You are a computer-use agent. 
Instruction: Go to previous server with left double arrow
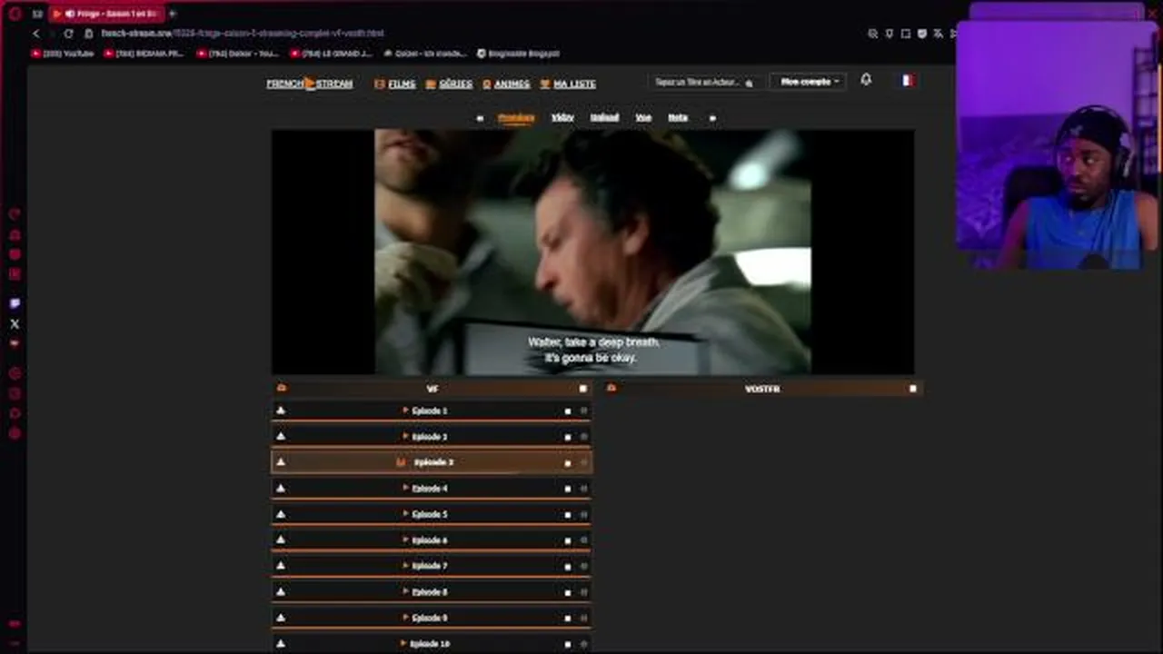coord(480,118)
